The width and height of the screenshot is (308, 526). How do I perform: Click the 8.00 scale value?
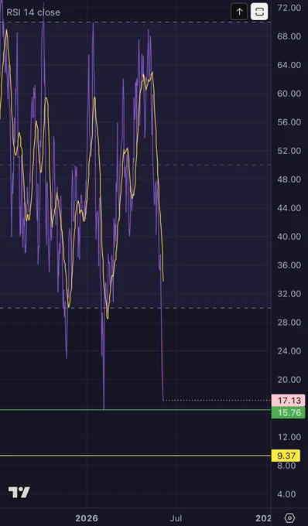[x=286, y=466]
